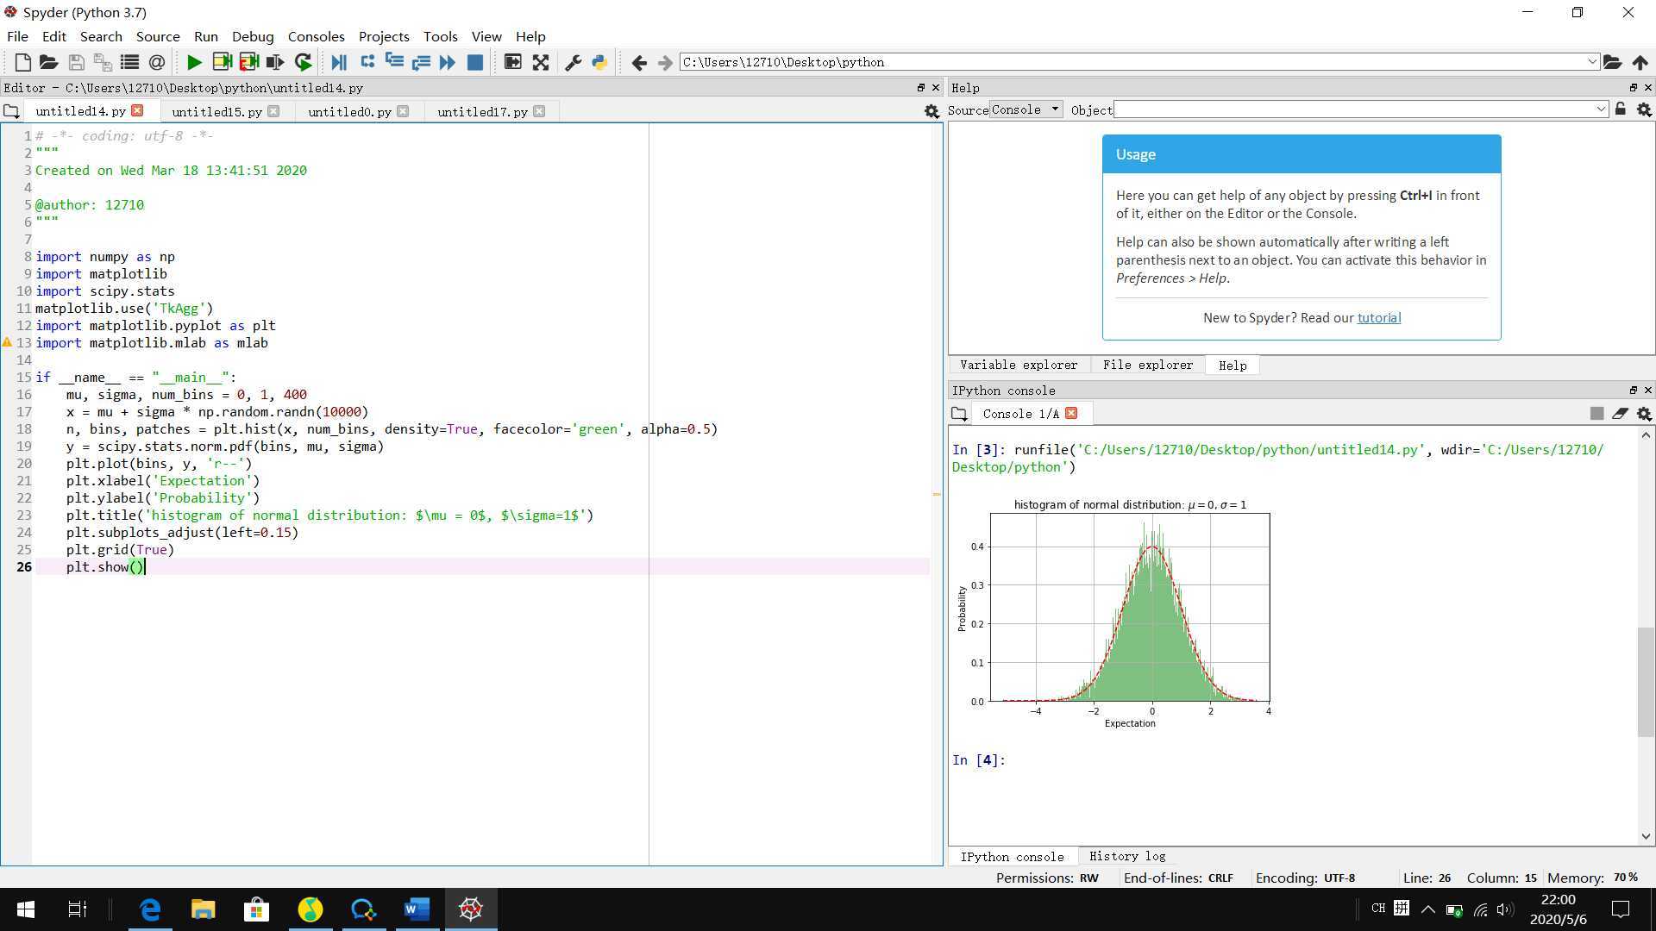Step into function in debugger

pos(394,62)
